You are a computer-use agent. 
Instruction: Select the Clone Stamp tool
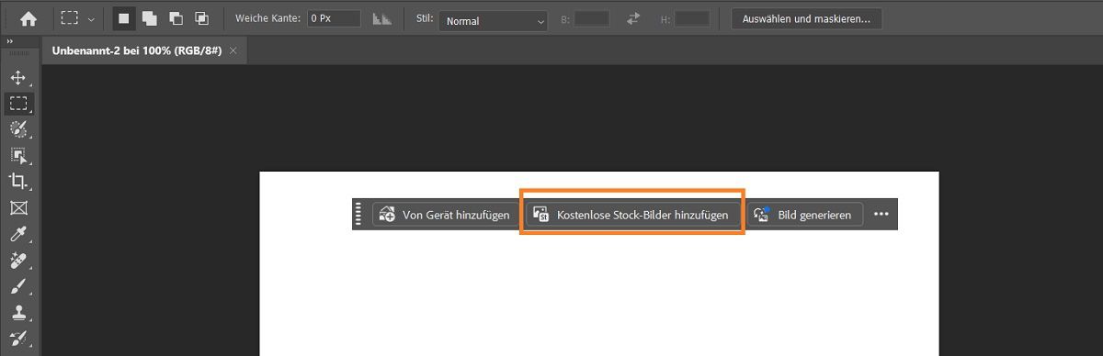tap(18, 312)
